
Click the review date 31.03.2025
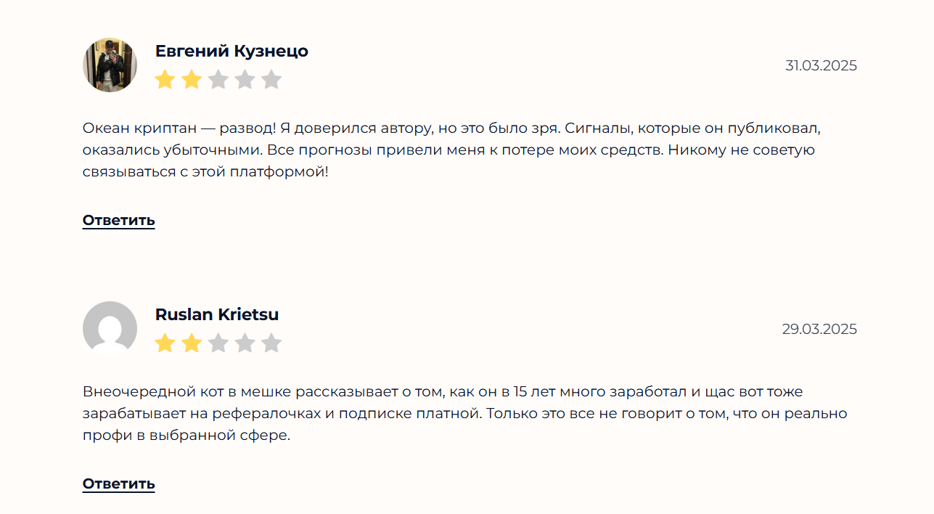click(821, 66)
